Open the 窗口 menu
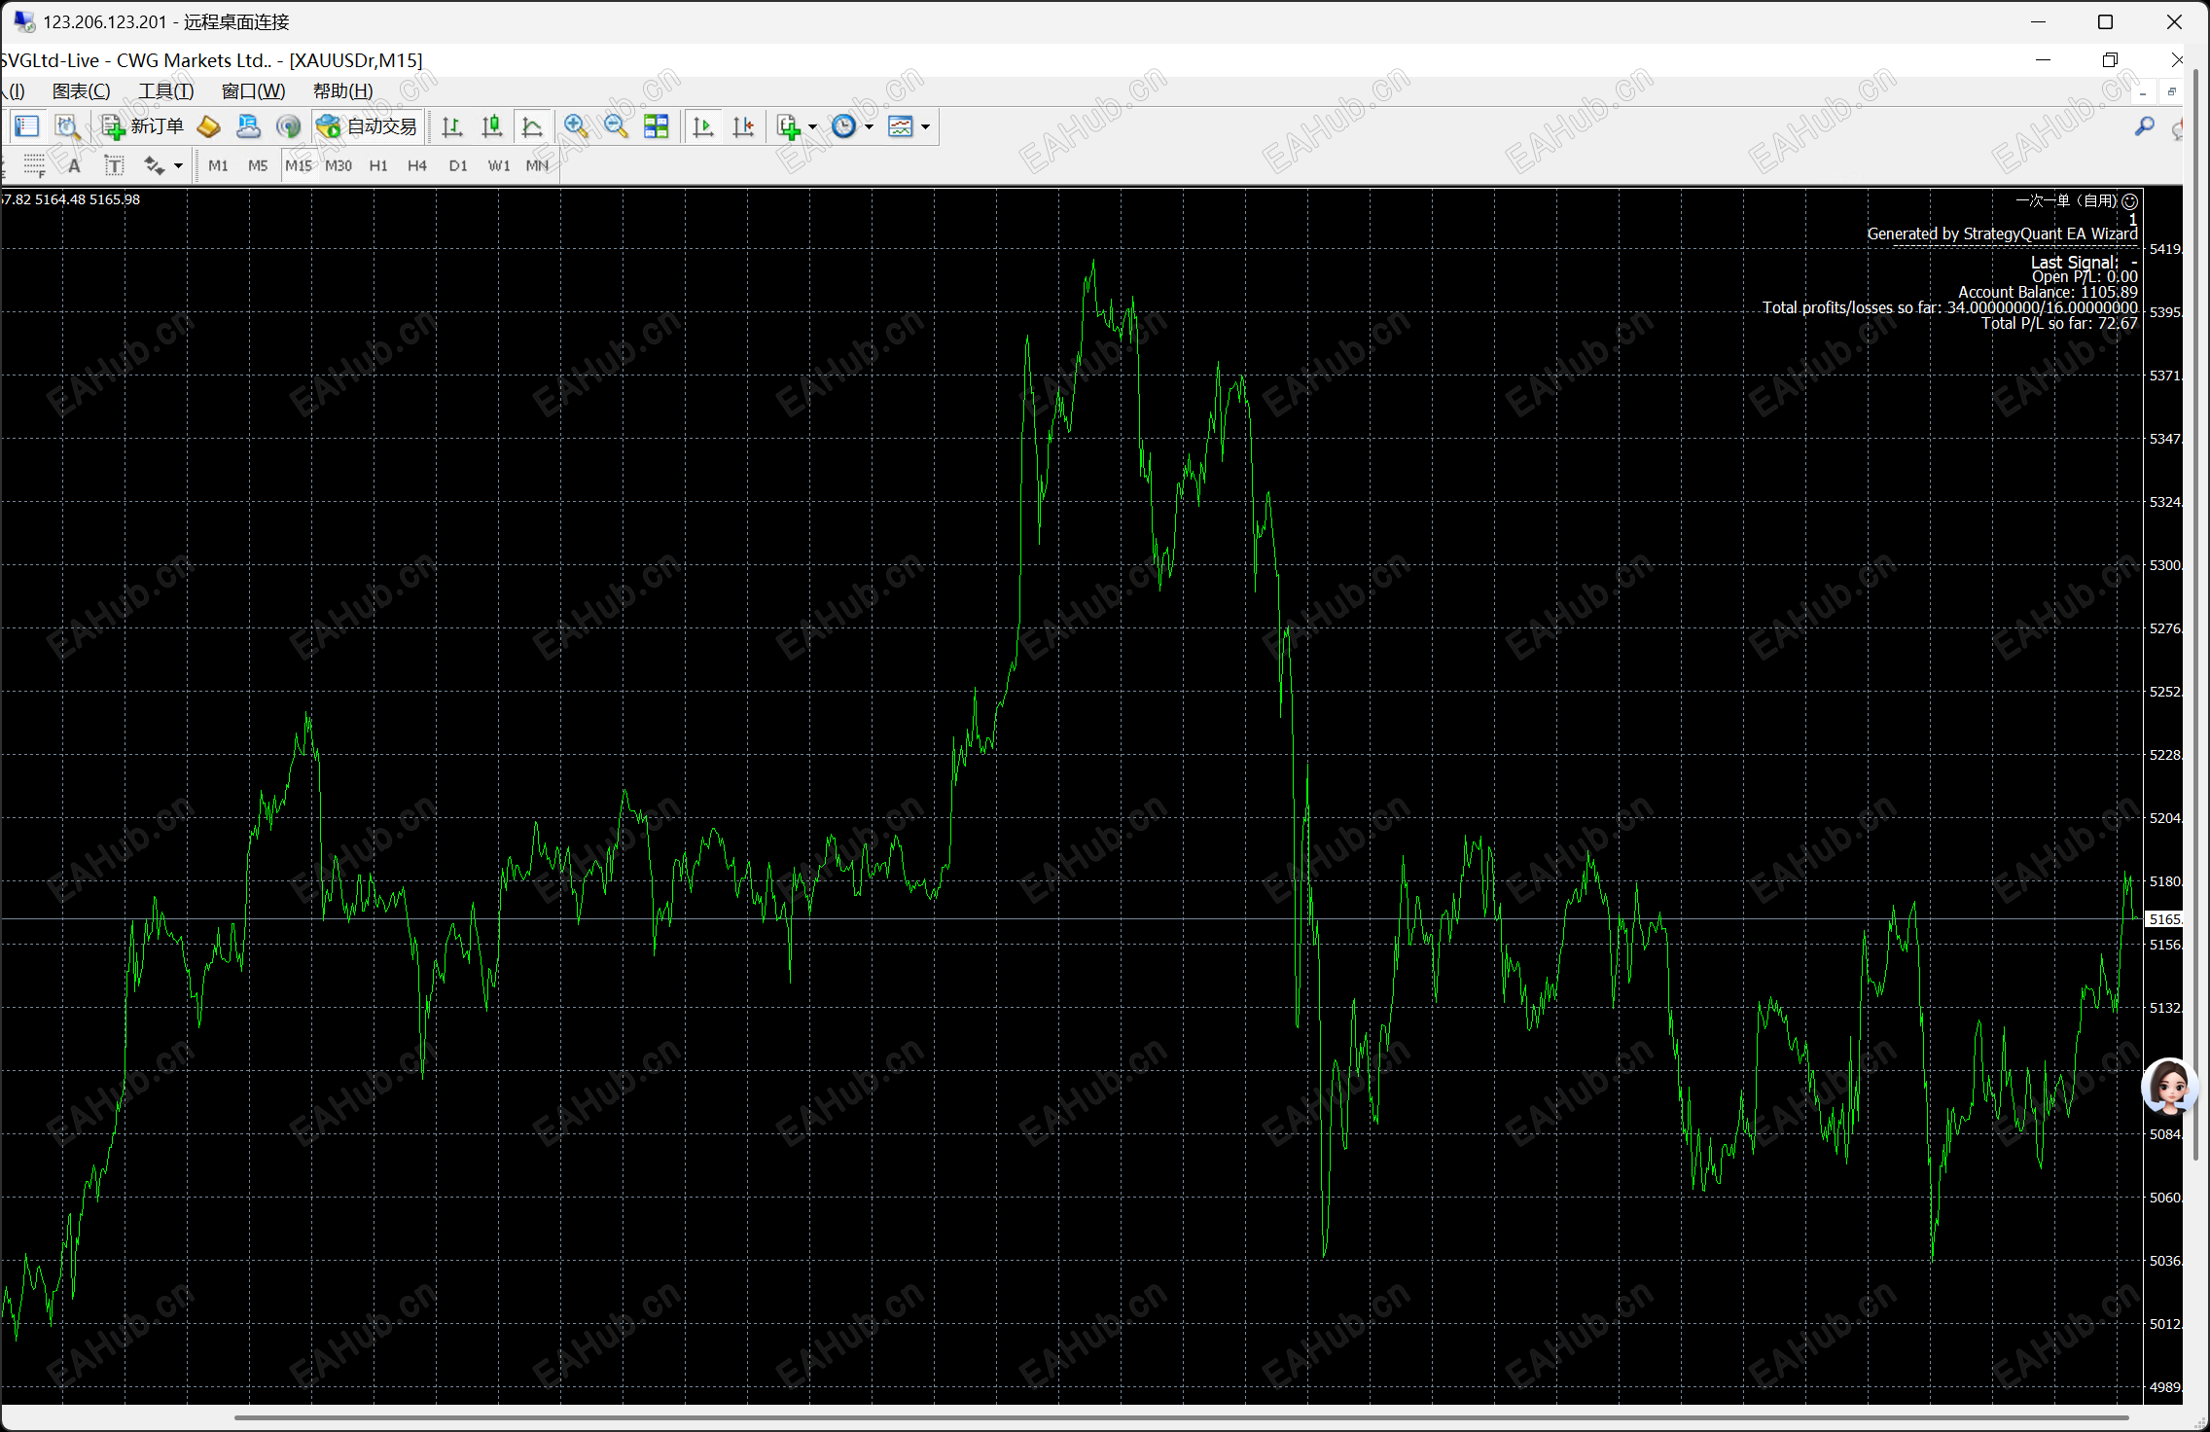The height and width of the screenshot is (1432, 2210). point(251,90)
